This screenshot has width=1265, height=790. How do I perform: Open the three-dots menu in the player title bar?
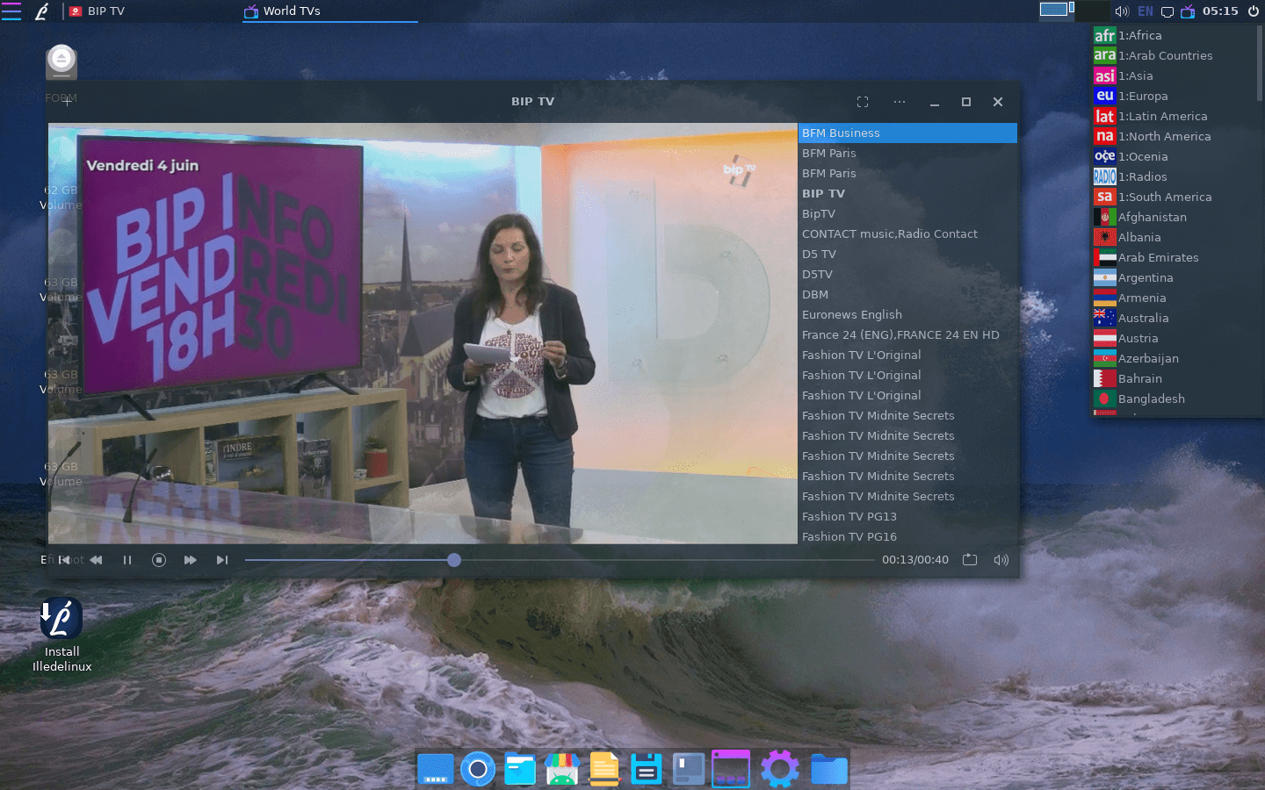point(900,102)
